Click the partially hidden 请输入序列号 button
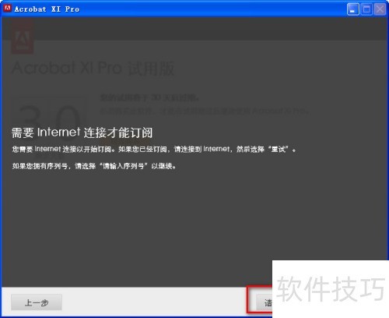389x318 pixels. [x=264, y=302]
